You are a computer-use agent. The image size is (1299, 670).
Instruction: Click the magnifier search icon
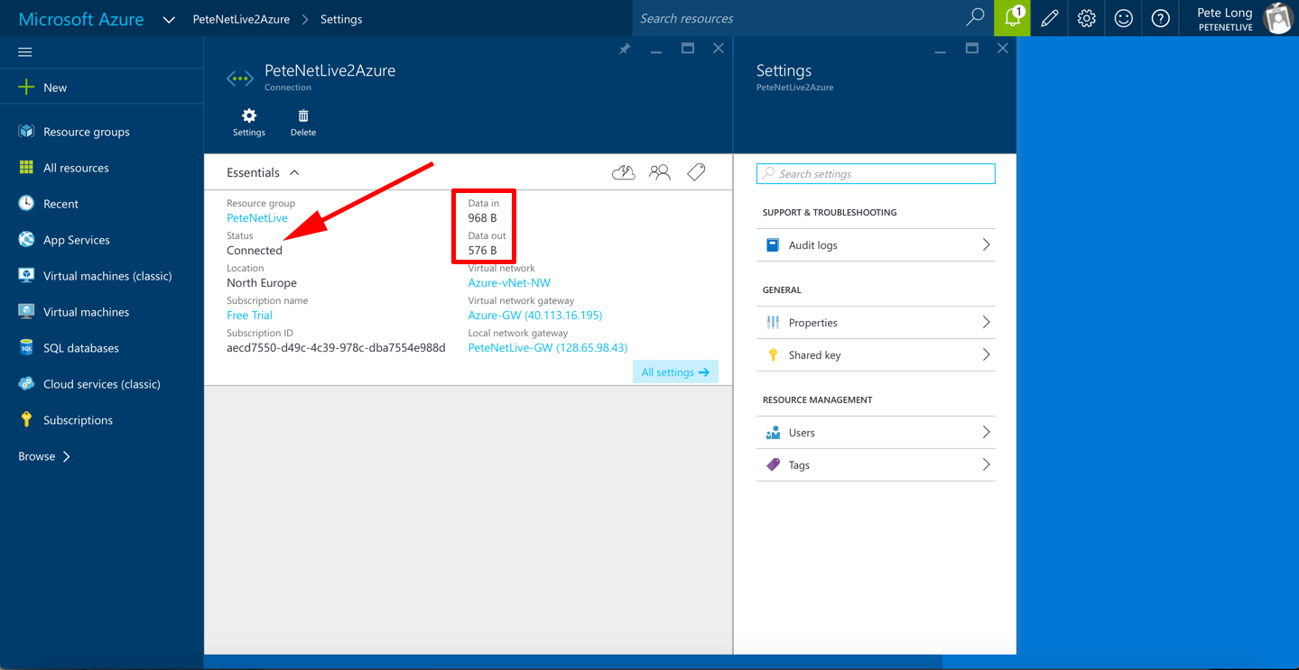(x=975, y=17)
